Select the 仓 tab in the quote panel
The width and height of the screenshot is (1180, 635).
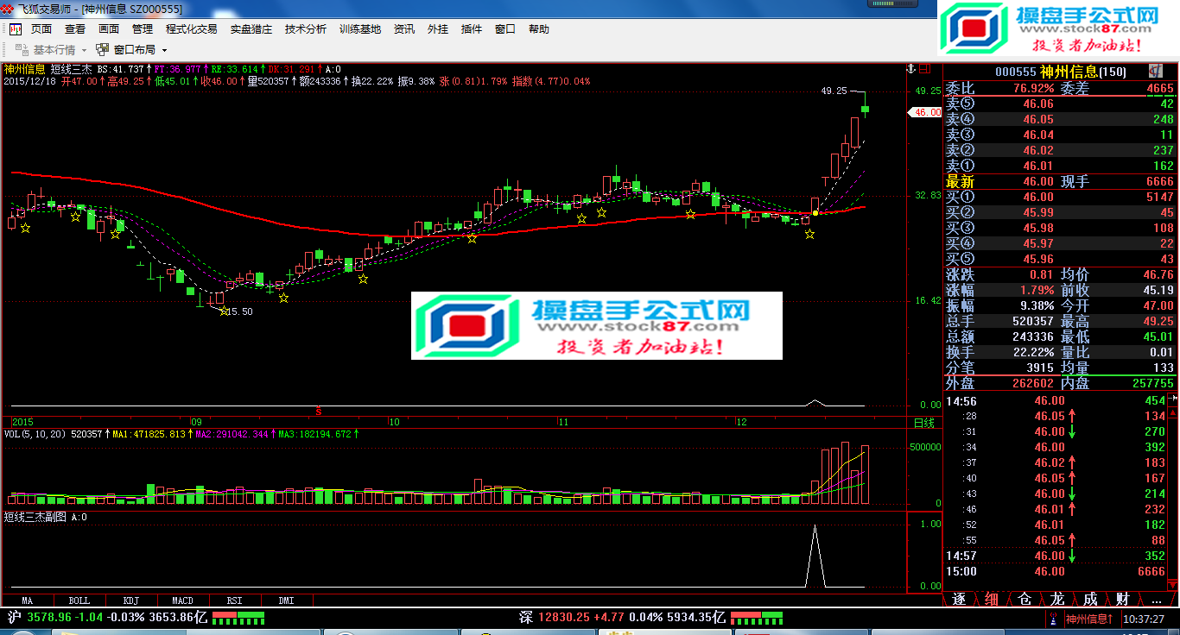pos(1025,599)
